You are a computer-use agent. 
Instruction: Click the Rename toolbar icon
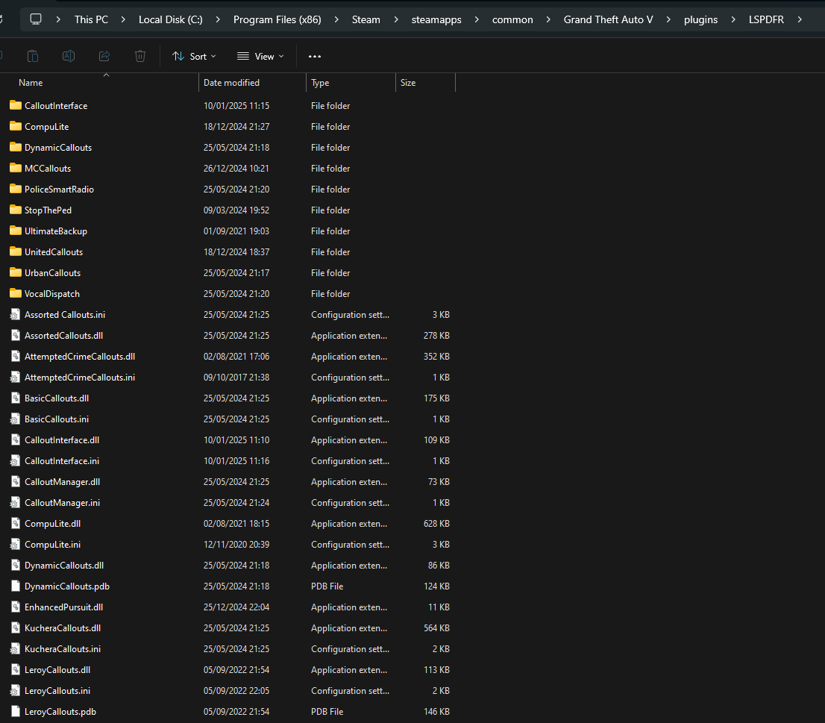pyautogui.click(x=69, y=56)
